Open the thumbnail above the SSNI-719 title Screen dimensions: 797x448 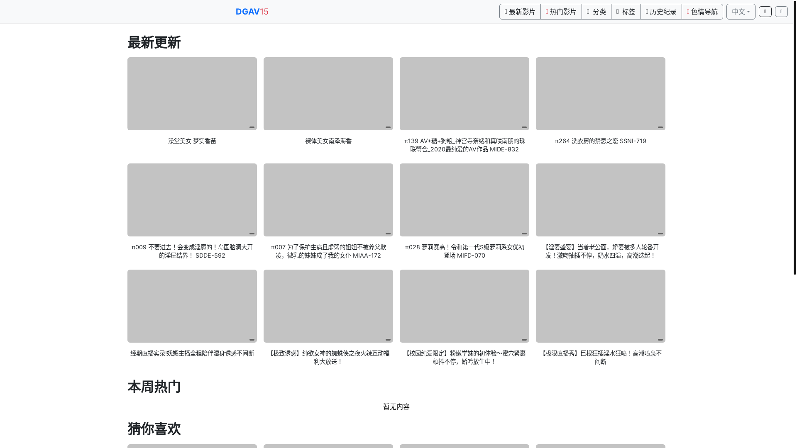click(x=600, y=94)
